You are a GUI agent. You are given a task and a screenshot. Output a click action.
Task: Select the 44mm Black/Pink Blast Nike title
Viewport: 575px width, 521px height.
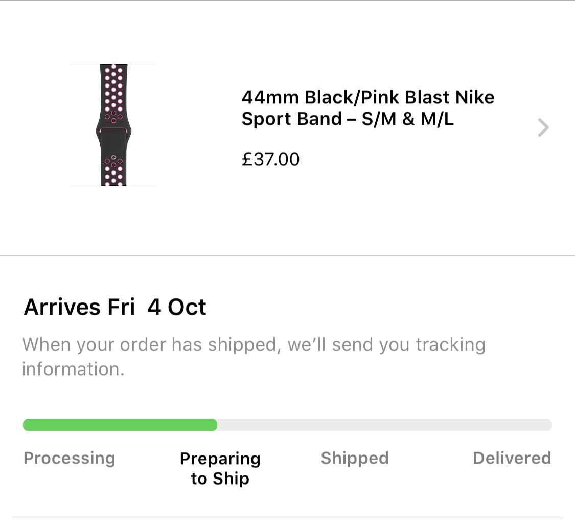tap(367, 97)
